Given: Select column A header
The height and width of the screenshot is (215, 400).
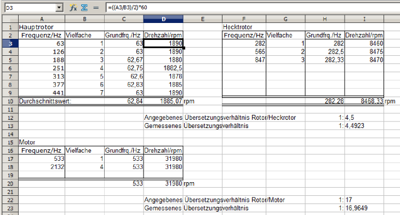Looking at the screenshot, I should pyautogui.click(x=42, y=19).
